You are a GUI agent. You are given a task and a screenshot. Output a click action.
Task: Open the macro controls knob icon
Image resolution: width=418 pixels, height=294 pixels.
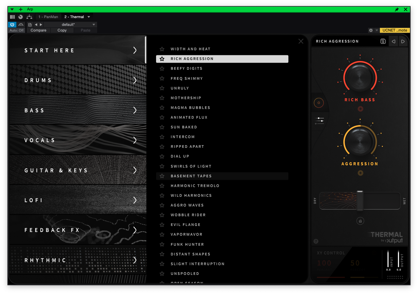coord(21,17)
